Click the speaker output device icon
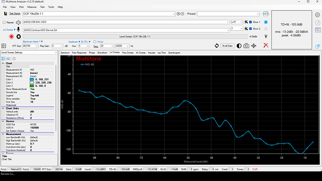The width and height of the screenshot is (322, 181). click(18, 22)
